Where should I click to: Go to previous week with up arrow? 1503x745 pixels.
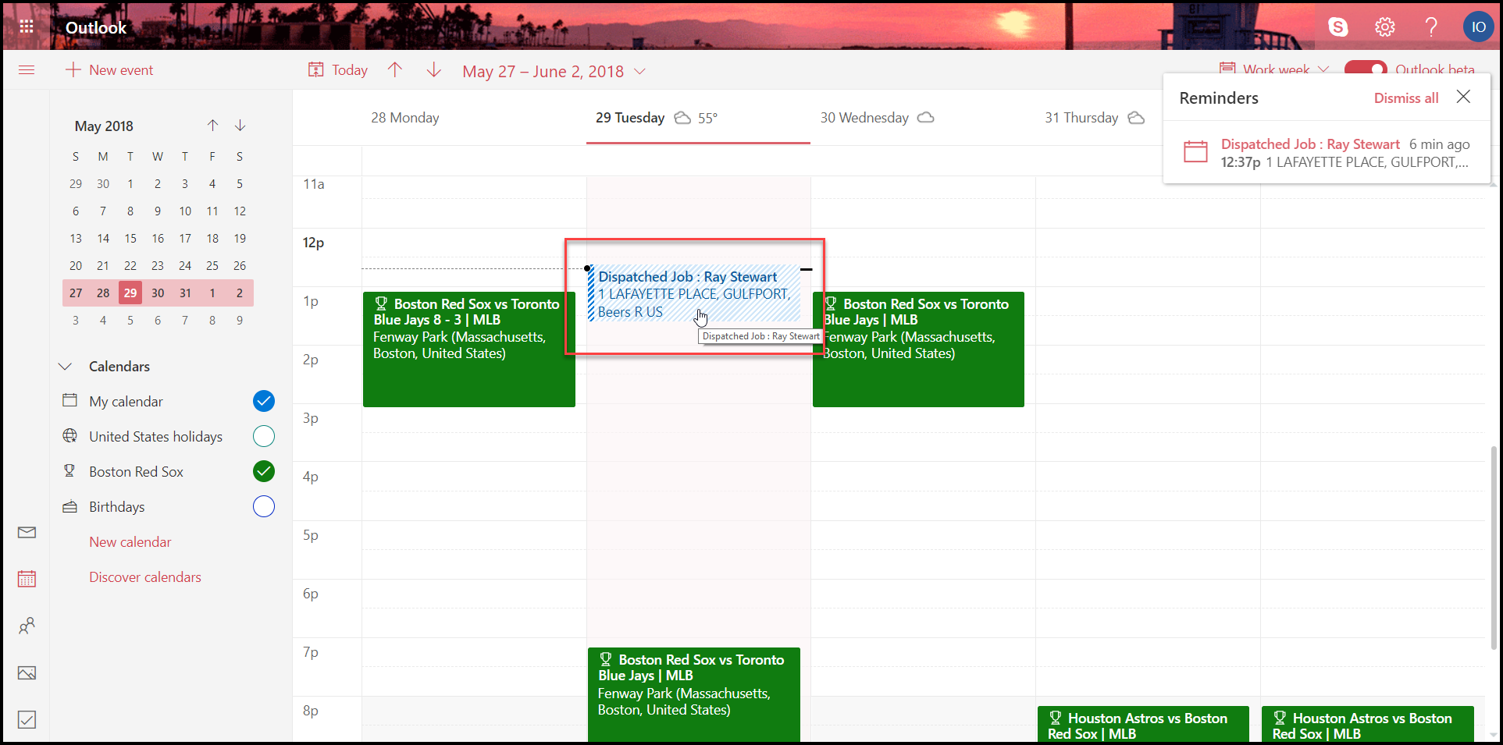[x=395, y=70]
